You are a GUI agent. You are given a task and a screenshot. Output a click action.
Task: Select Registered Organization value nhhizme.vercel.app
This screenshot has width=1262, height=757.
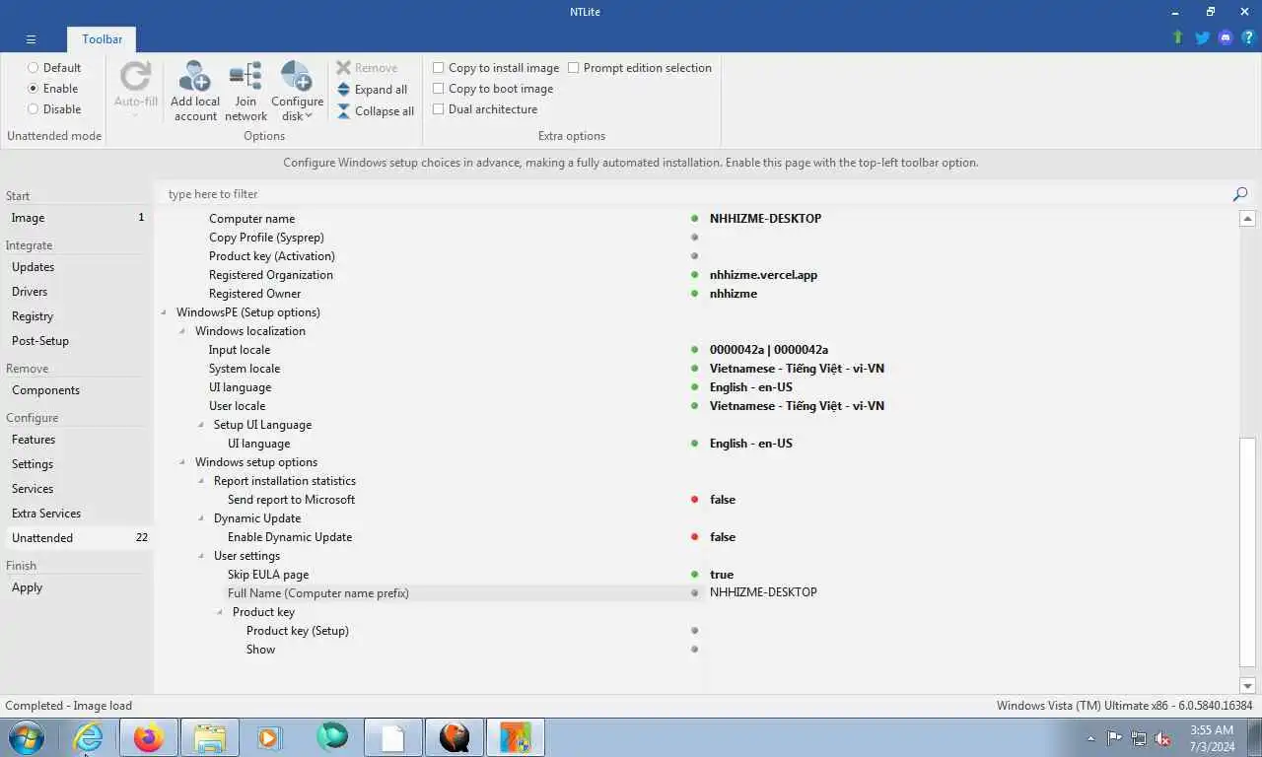[x=763, y=275]
